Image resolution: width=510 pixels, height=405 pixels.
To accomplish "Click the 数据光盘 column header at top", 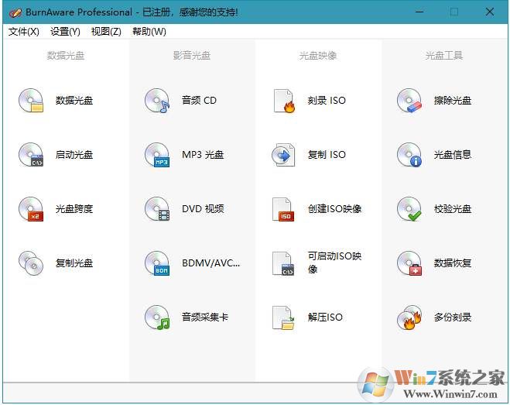I will tap(66, 56).
